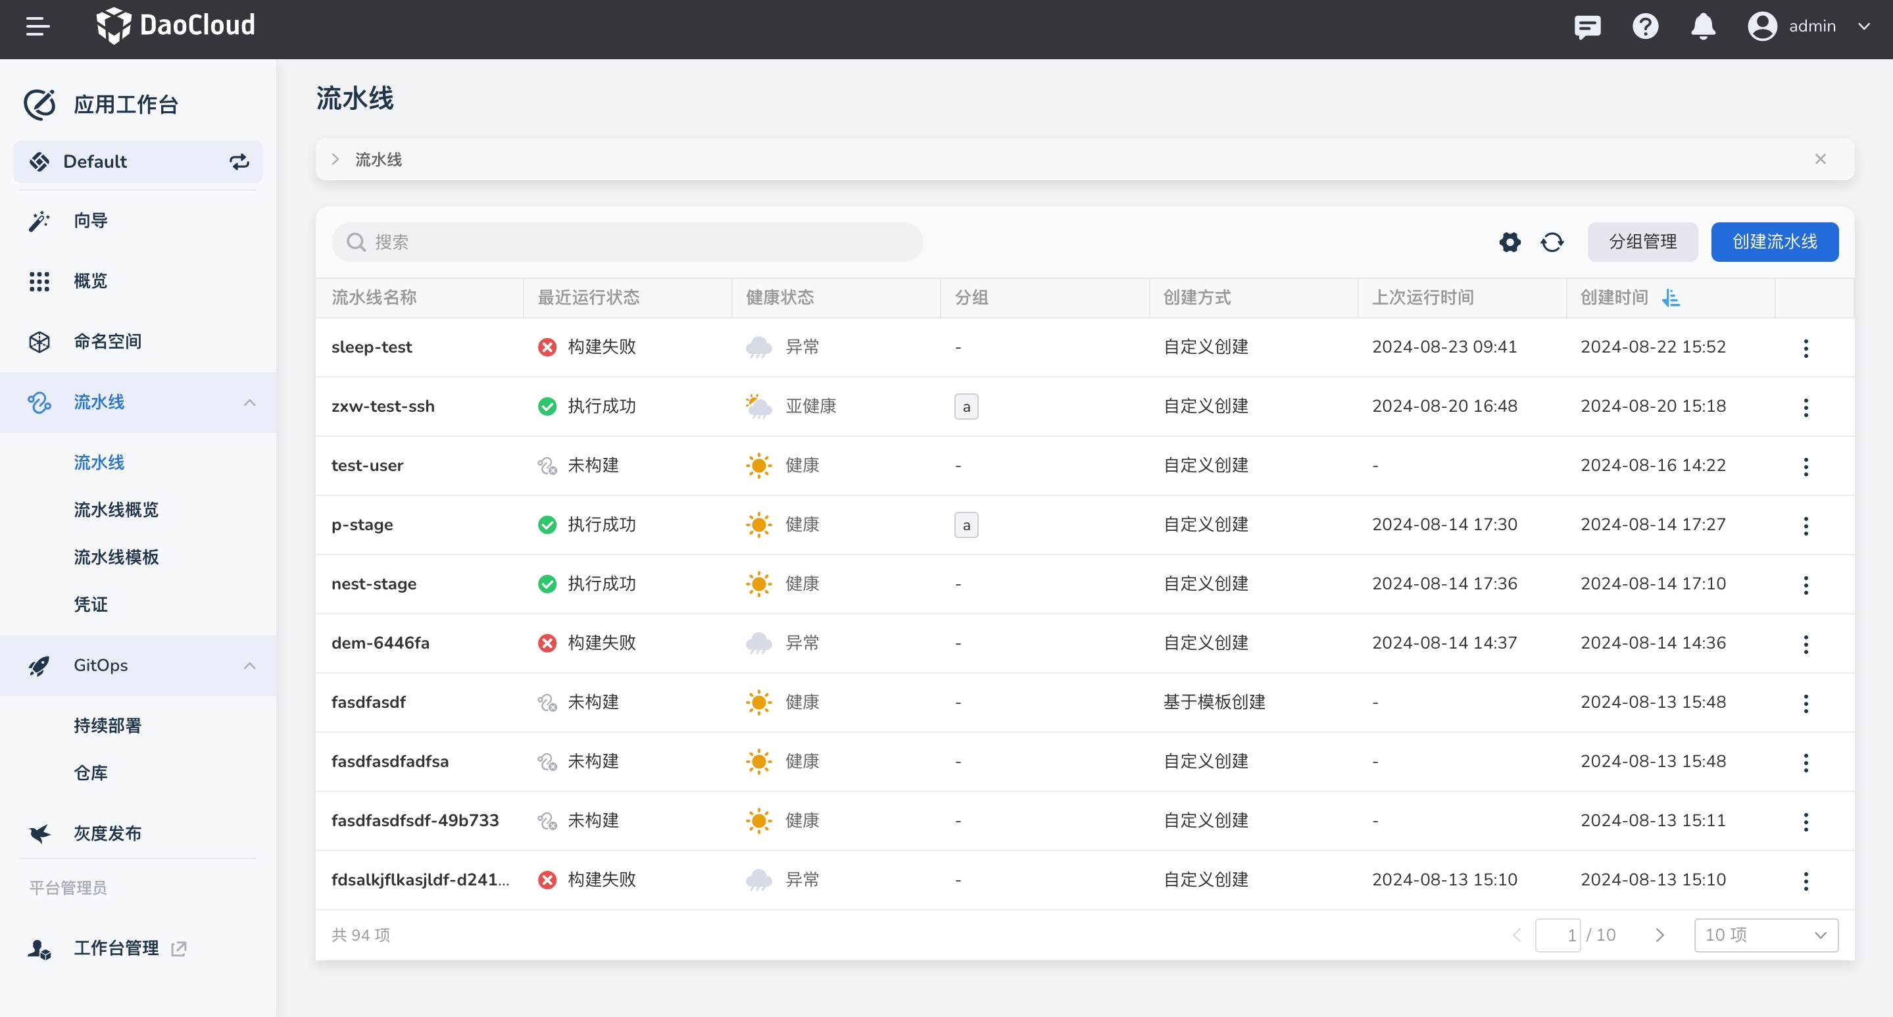Collapse the 流水线 sidebar section
The height and width of the screenshot is (1017, 1893).
coord(250,403)
